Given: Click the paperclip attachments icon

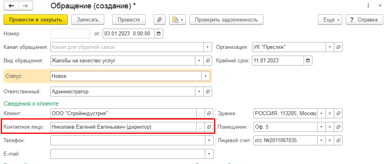Looking at the screenshot, I should tap(159, 19).
